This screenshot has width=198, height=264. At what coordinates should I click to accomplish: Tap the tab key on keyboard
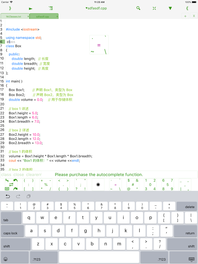[11, 218]
